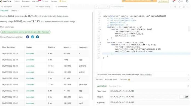The width and height of the screenshot is (191, 106).
Task: Switch to the Description tab
Action: pos(7,7)
